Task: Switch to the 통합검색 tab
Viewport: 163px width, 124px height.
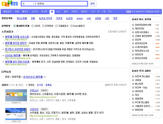Action: pyautogui.click(x=7, y=12)
